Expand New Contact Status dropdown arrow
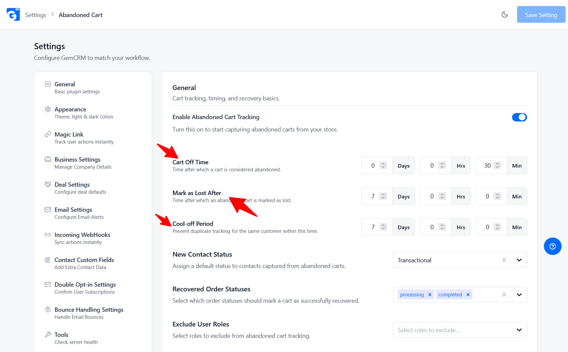The width and height of the screenshot is (568, 352). (x=519, y=260)
